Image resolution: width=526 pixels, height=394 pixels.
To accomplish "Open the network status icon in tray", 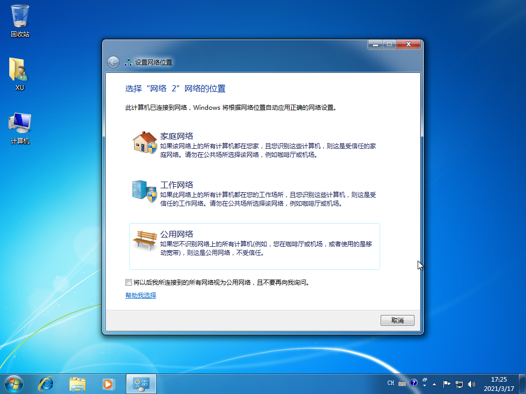I will 459,384.
